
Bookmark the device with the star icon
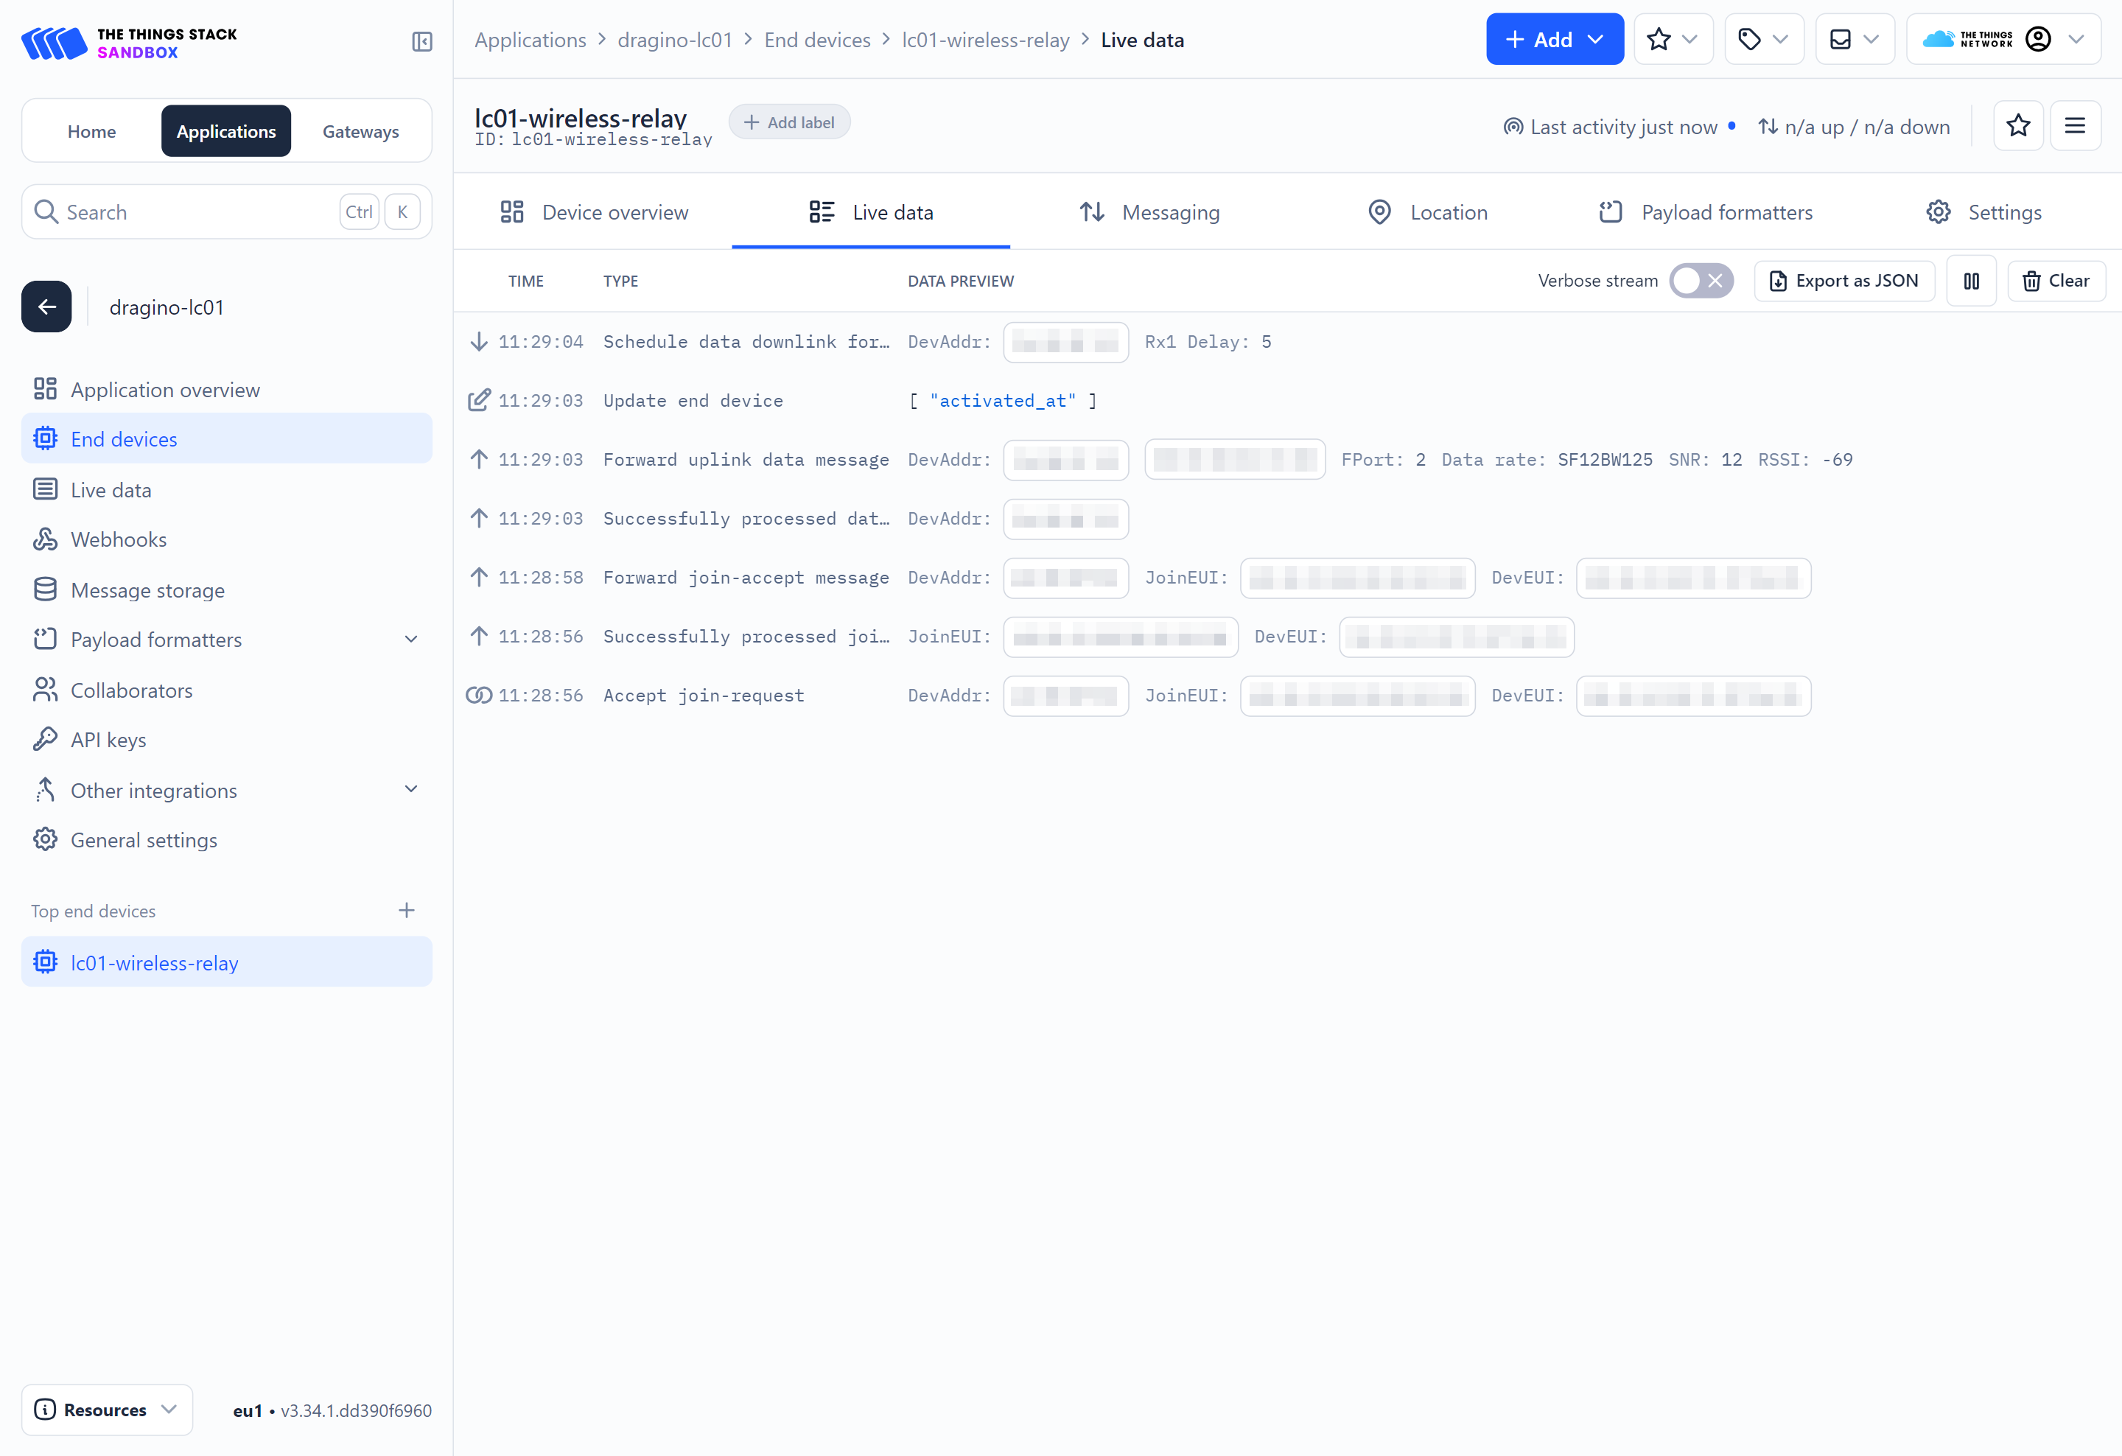coord(2018,126)
